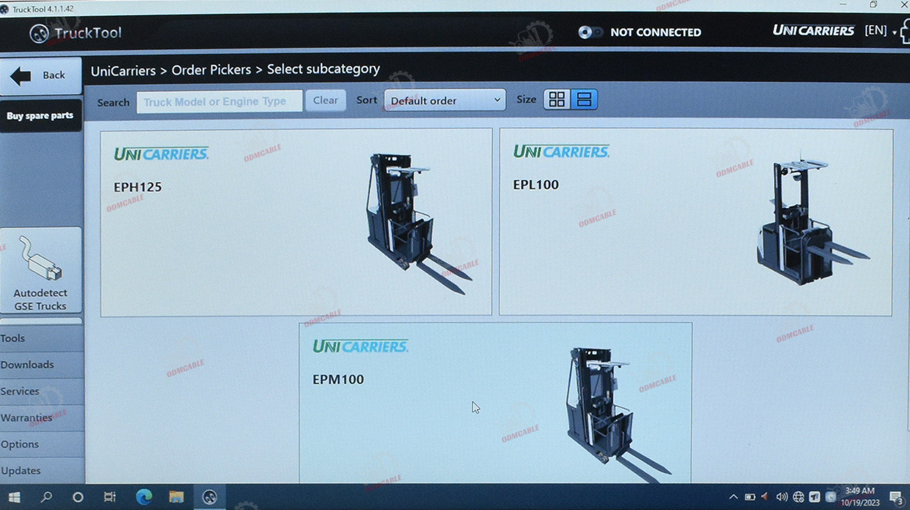Navigate to UniCarriers in breadcrumb
The height and width of the screenshot is (510, 910).
point(123,71)
